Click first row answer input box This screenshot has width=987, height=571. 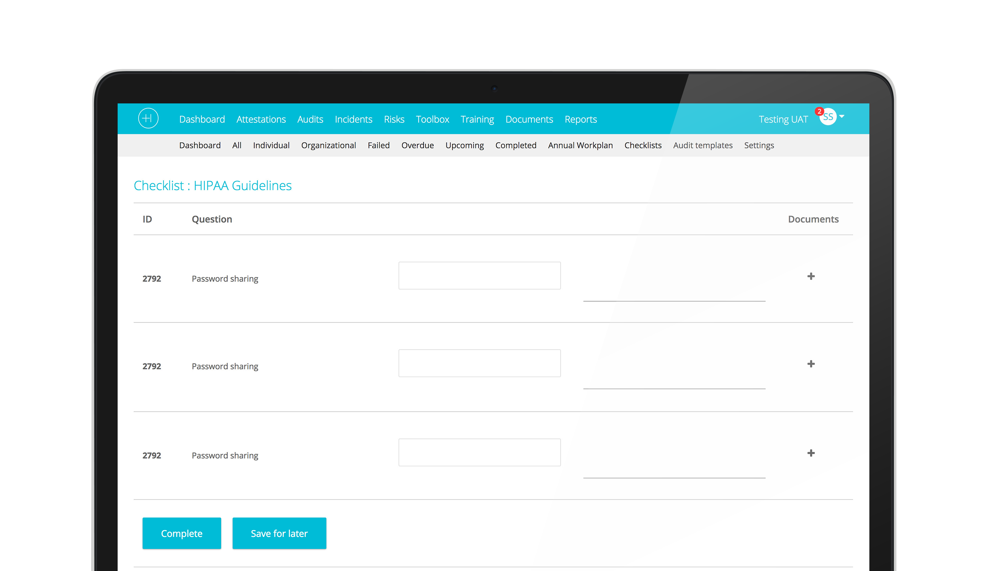480,276
